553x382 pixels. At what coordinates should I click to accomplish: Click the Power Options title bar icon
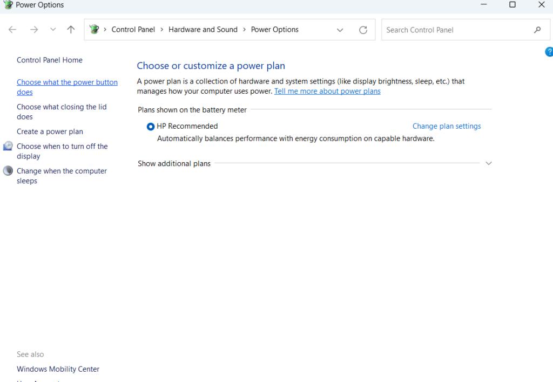coord(8,4)
